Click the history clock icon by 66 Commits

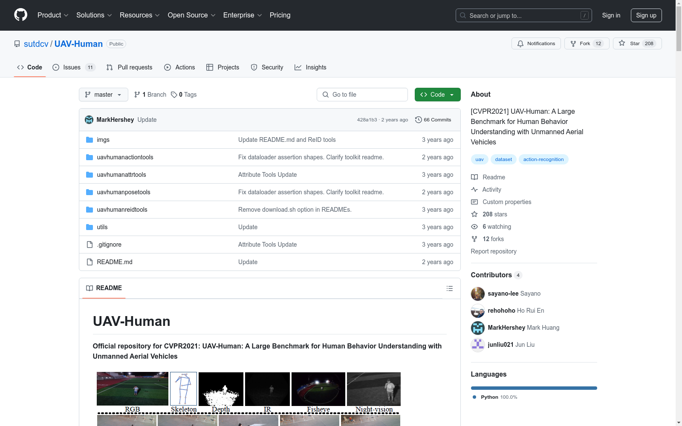(x=419, y=120)
